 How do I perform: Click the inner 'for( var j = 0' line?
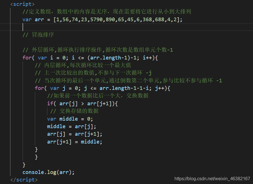102,88
